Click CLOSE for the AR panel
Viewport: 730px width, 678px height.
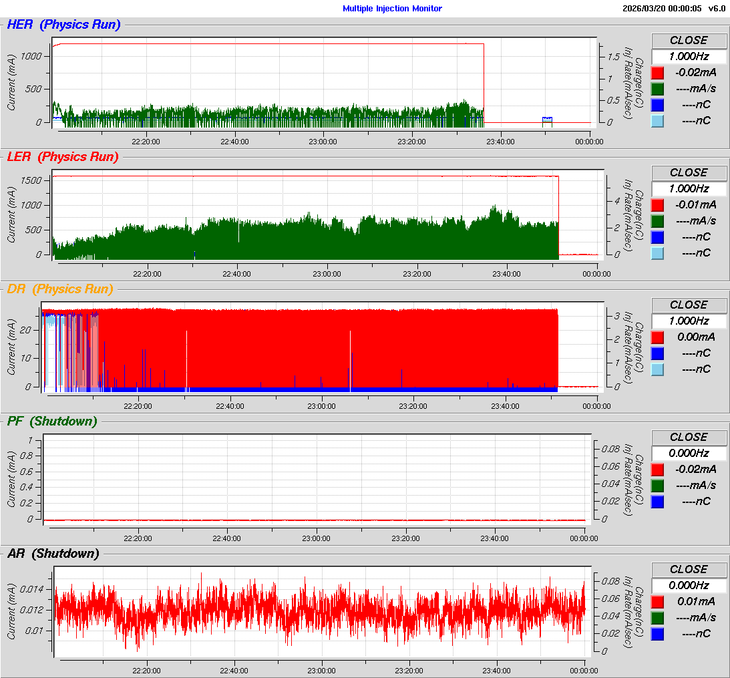[689, 569]
